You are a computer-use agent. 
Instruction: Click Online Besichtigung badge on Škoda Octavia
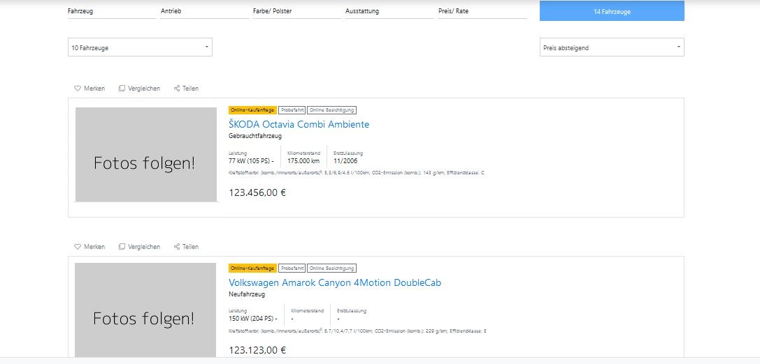click(x=331, y=110)
